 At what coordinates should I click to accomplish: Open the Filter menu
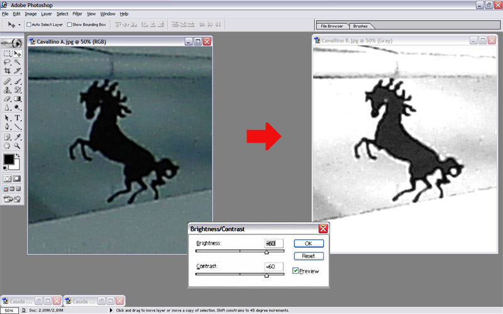coord(77,14)
